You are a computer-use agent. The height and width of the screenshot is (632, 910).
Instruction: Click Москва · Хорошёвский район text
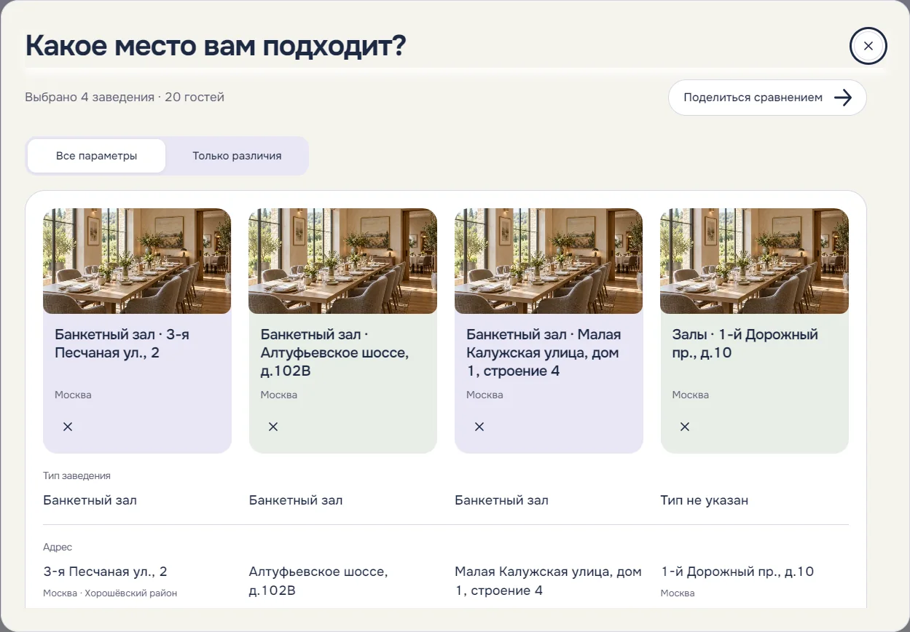110,593
